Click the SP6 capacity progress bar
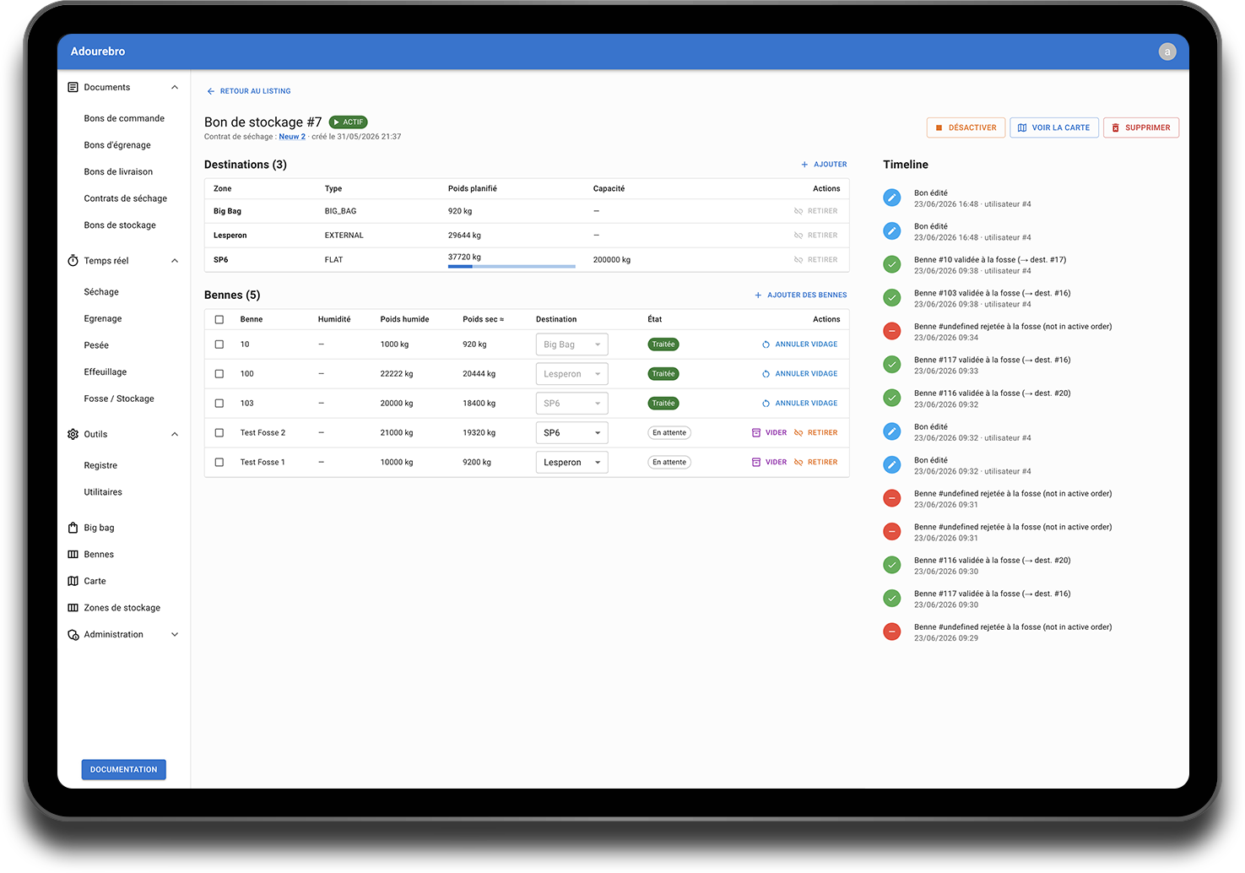This screenshot has height=873, width=1245. tap(512, 267)
